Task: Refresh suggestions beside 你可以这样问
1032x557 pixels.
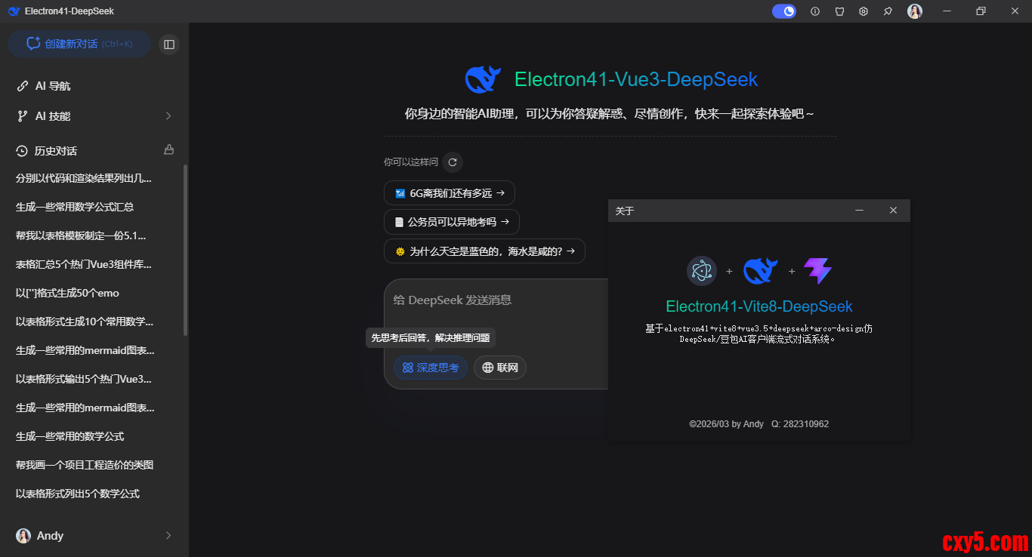Action: pyautogui.click(x=453, y=162)
